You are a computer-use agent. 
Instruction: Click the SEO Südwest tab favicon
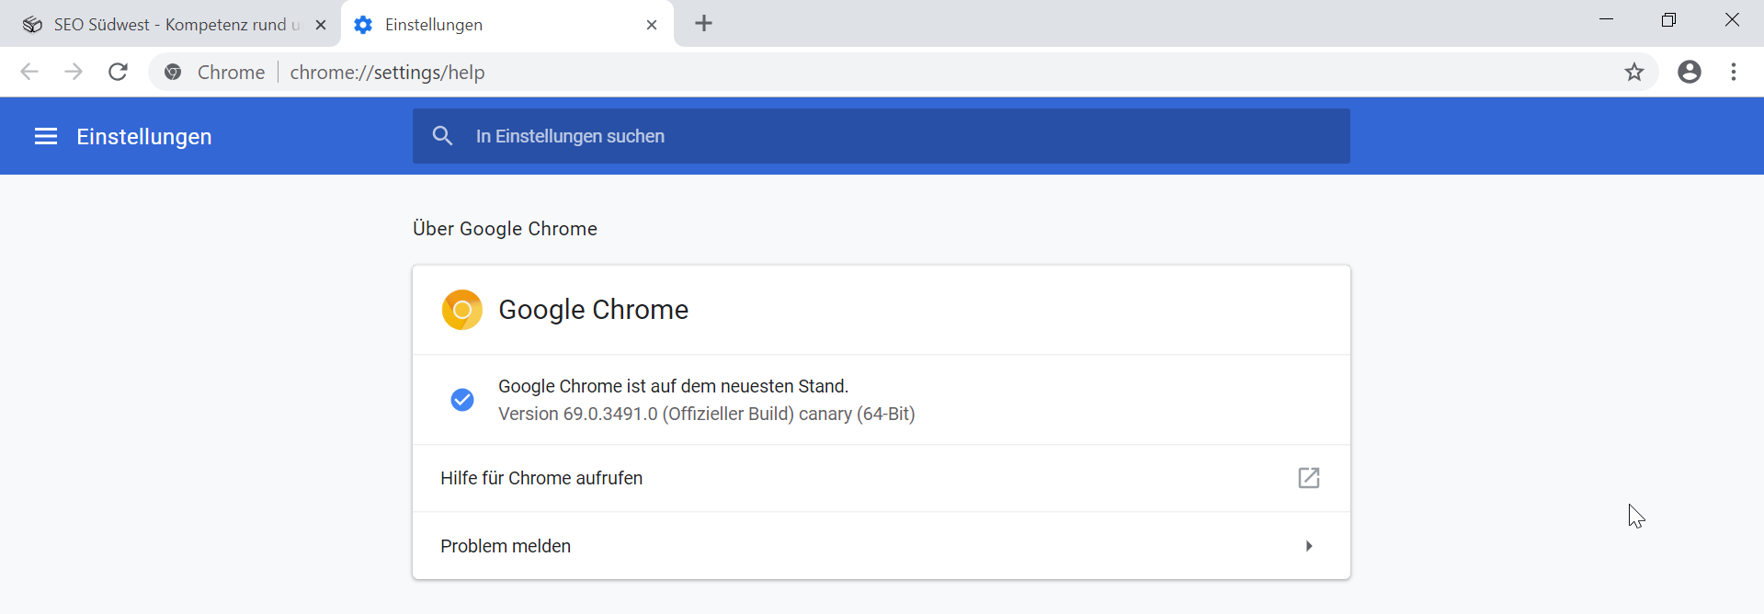click(32, 25)
